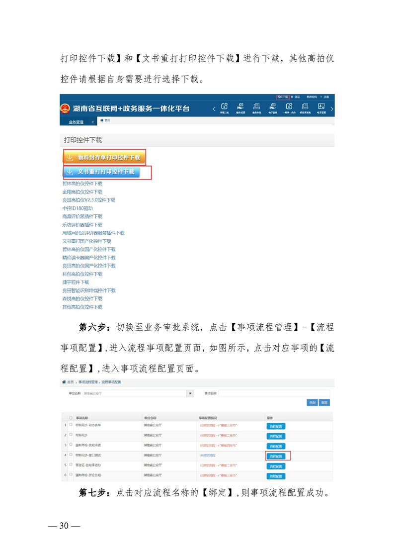Open the 森锐高拍仪控件下载 link
The image size is (394, 558).
pyautogui.click(x=82, y=298)
